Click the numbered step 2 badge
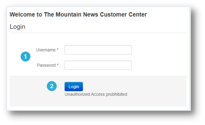The width and height of the screenshot is (205, 125). click(51, 86)
